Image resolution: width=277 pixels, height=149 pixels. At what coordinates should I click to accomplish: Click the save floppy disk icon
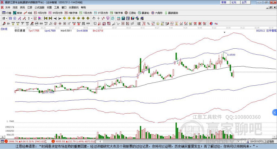133,18
